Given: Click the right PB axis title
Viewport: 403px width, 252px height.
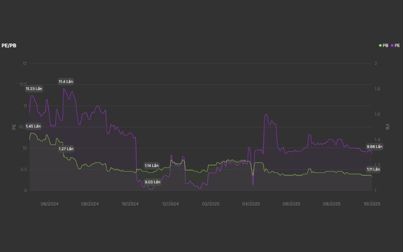Looking at the screenshot, I should click(387, 127).
